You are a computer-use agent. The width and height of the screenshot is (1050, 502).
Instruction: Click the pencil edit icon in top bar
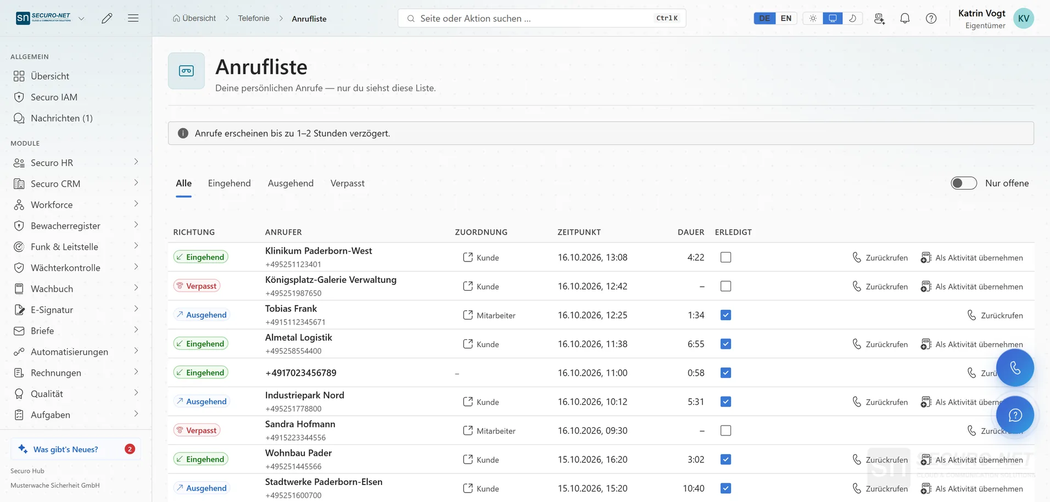107,18
